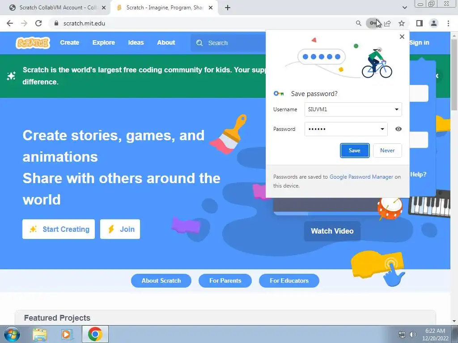Open the network icon in system tray

[x=402, y=335]
